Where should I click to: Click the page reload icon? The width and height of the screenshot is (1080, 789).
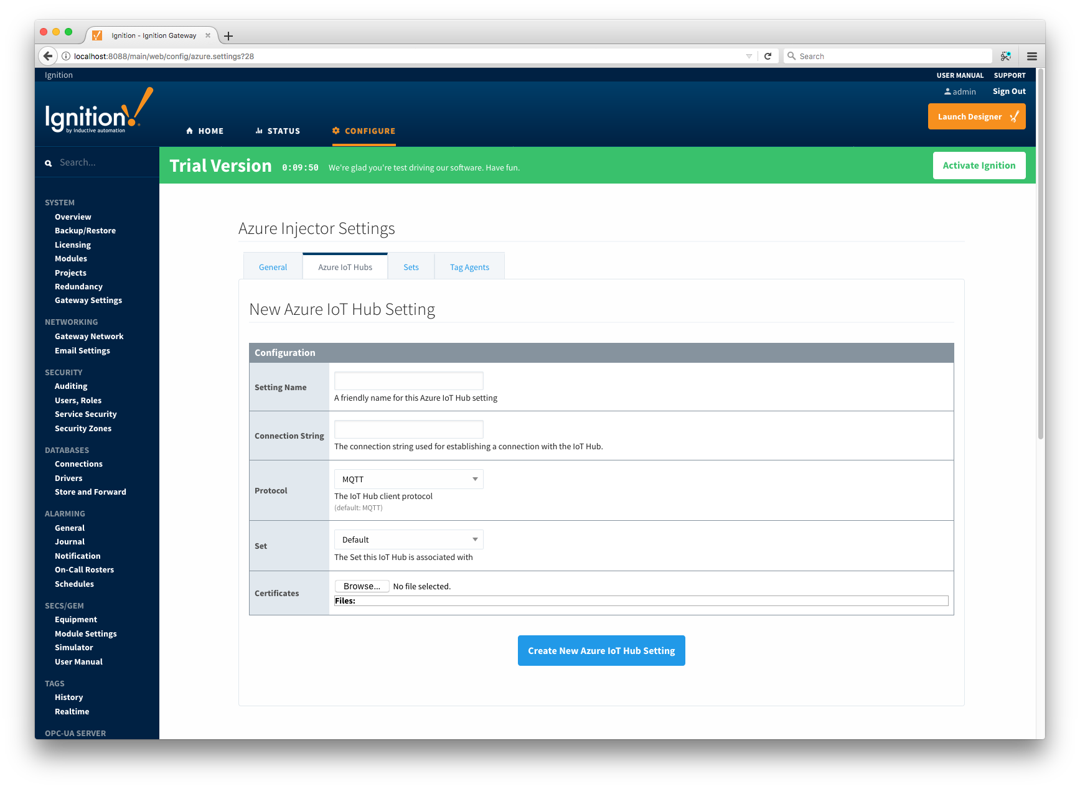(768, 56)
